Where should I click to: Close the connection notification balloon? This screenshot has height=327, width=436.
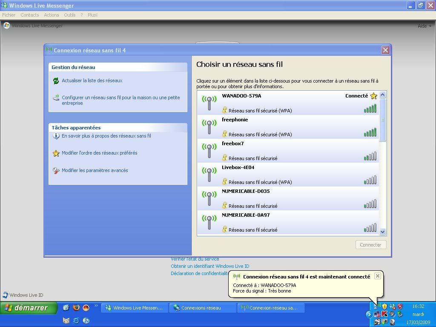pyautogui.click(x=377, y=276)
